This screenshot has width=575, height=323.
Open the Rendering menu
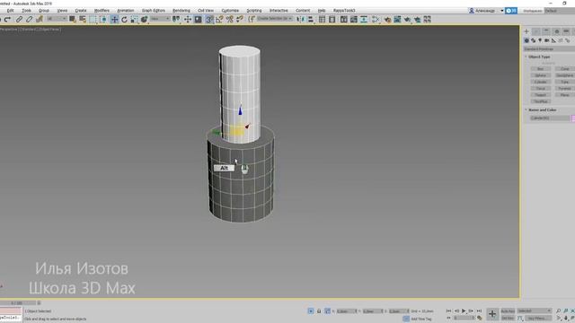coord(181,11)
